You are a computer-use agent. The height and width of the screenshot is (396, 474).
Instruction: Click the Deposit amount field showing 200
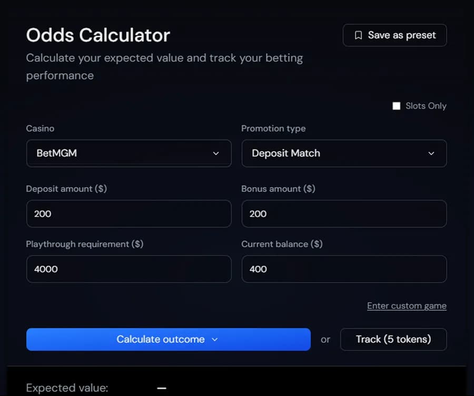(129, 214)
